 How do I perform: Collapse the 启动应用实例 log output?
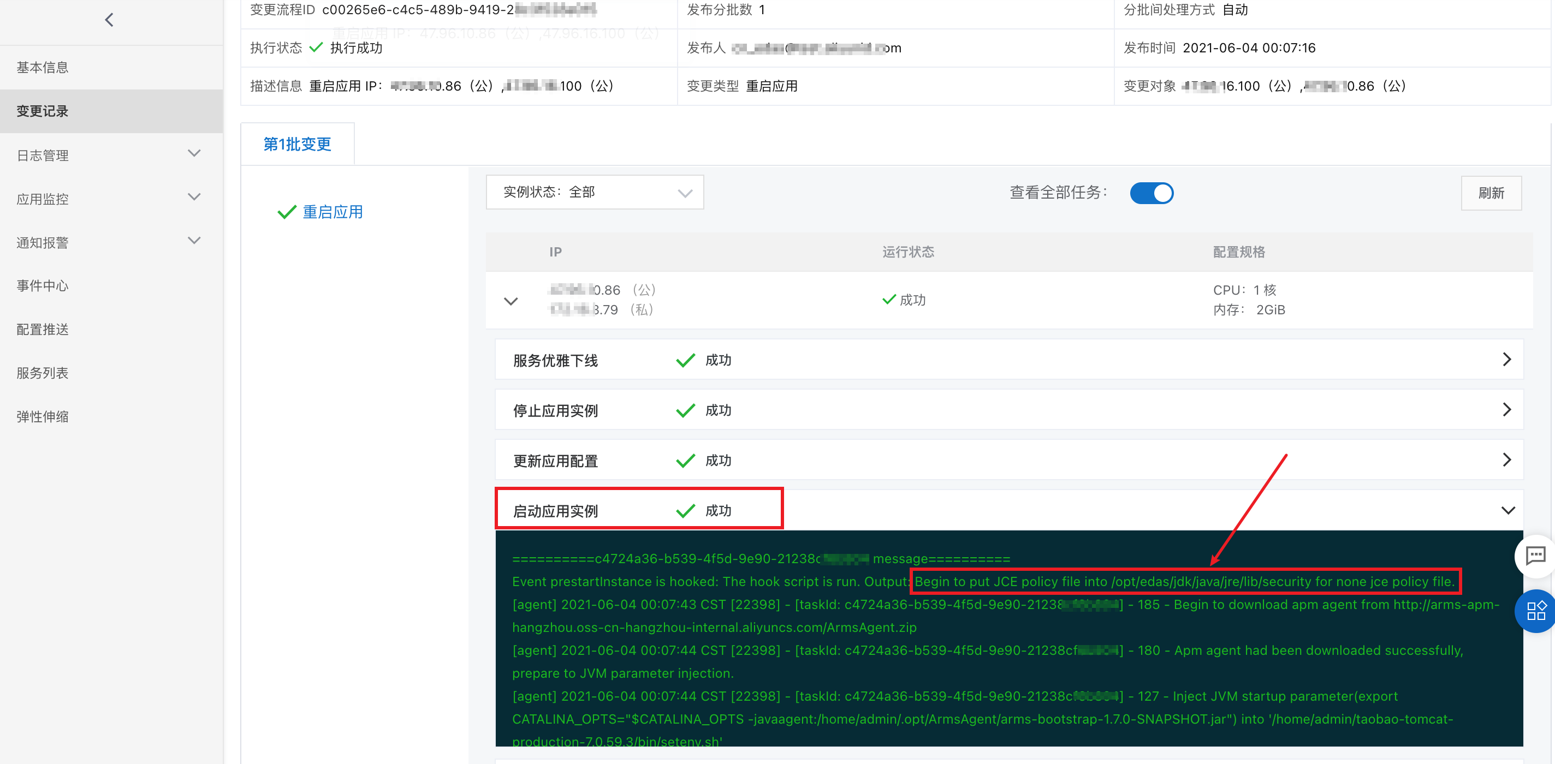(x=1509, y=509)
